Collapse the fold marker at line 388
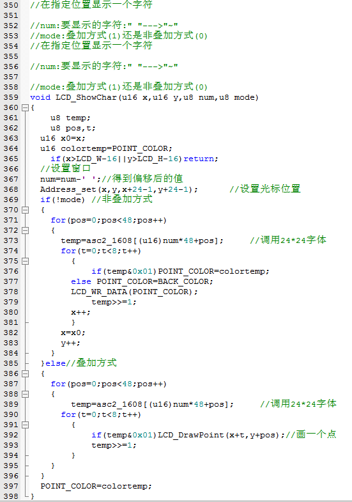Viewport: 352px width, 502px height. 25,394
